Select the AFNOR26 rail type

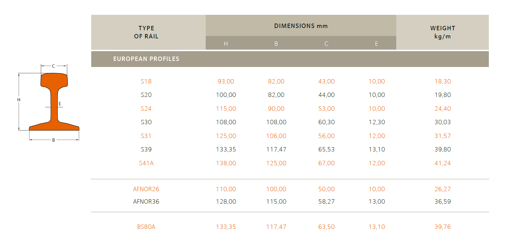click(x=146, y=189)
